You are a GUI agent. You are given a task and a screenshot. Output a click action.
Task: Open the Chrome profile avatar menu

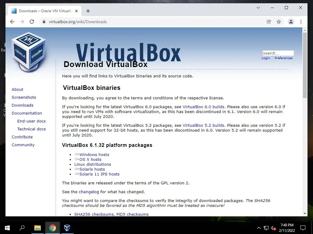point(291,22)
